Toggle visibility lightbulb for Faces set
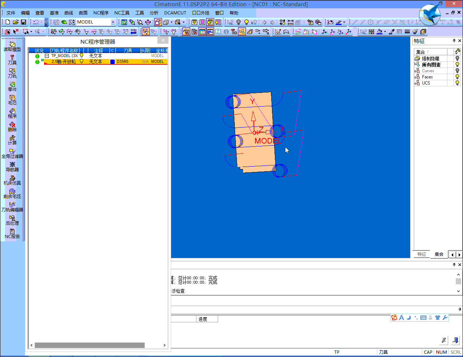Image resolution: width=463 pixels, height=357 pixels. pyautogui.click(x=457, y=77)
